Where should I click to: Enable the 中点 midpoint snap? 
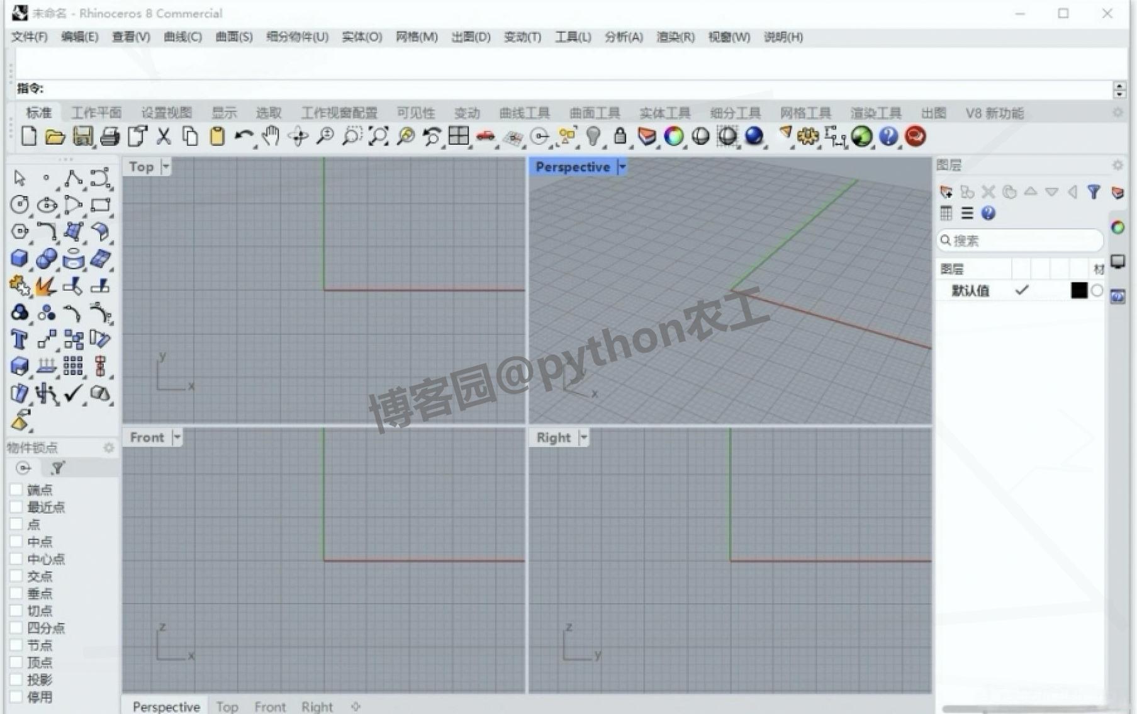[16, 541]
